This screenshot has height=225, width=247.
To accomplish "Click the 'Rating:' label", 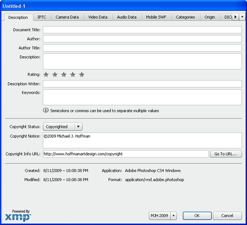I will [x=34, y=75].
